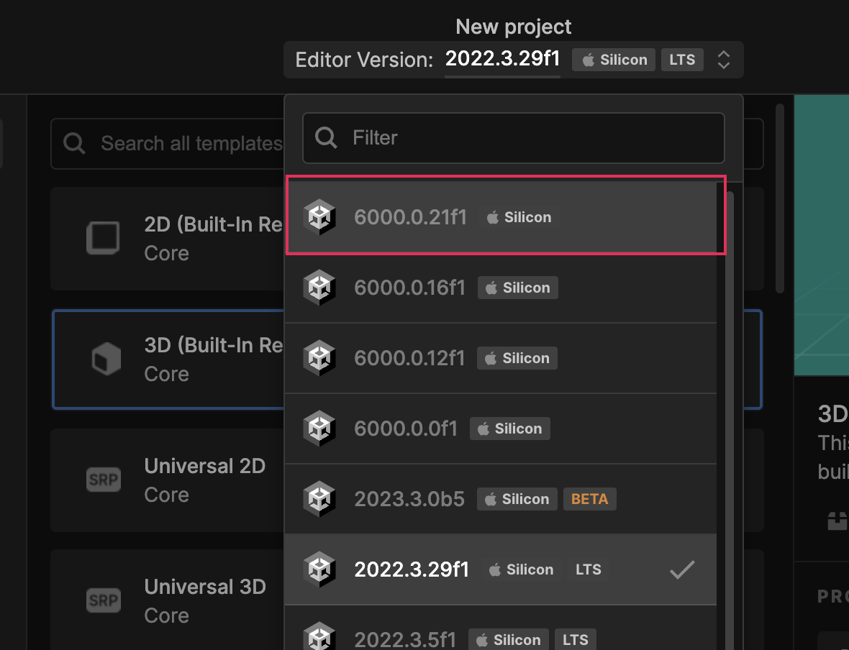Click the Unity icon beside 6000.0.12f1
The width and height of the screenshot is (849, 650).
pyautogui.click(x=319, y=358)
